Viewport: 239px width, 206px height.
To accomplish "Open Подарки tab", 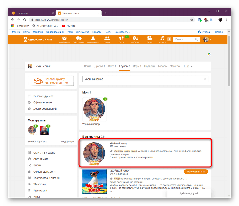I will point(149,66).
